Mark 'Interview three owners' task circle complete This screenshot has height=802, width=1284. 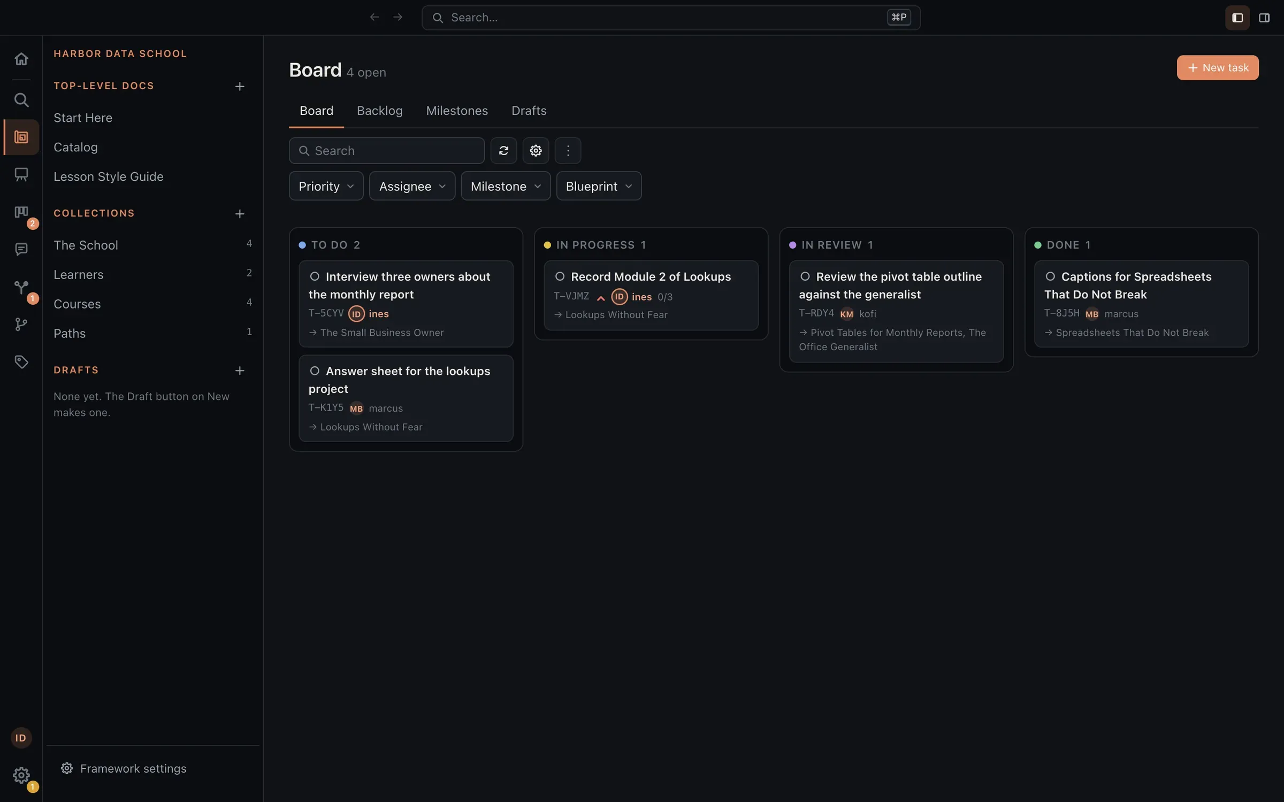point(315,276)
